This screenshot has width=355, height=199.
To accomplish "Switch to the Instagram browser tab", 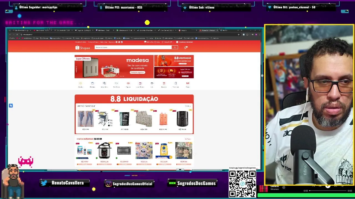I will [187, 30].
